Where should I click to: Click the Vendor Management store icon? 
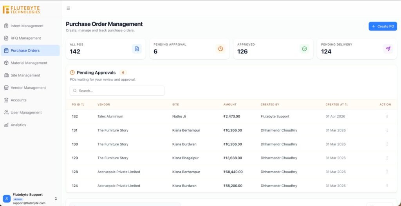point(6,88)
